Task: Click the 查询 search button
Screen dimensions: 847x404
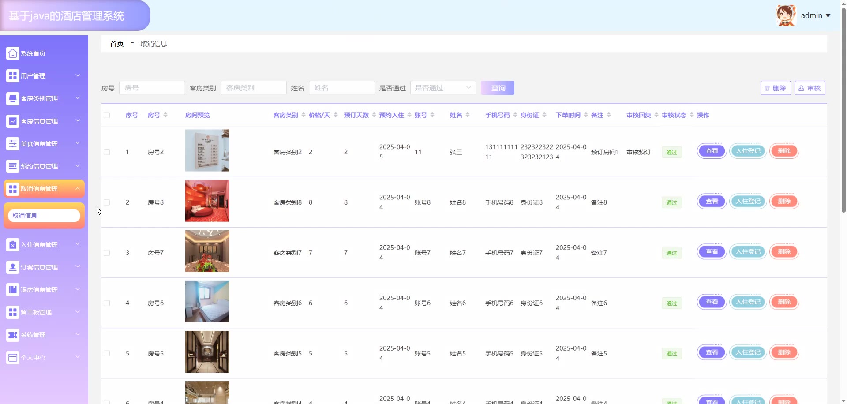Action: [x=498, y=88]
